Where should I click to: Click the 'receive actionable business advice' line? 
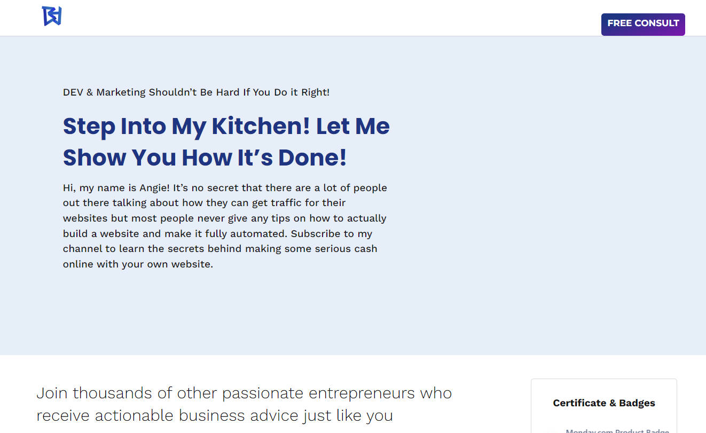(x=215, y=415)
